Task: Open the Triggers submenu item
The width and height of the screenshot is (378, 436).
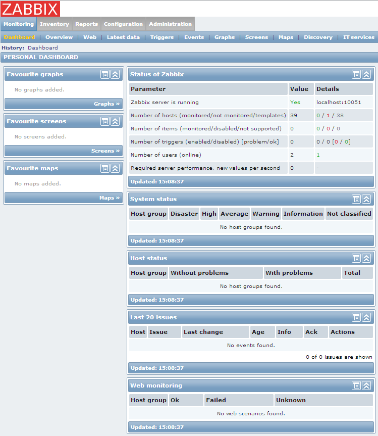Action: click(x=162, y=37)
